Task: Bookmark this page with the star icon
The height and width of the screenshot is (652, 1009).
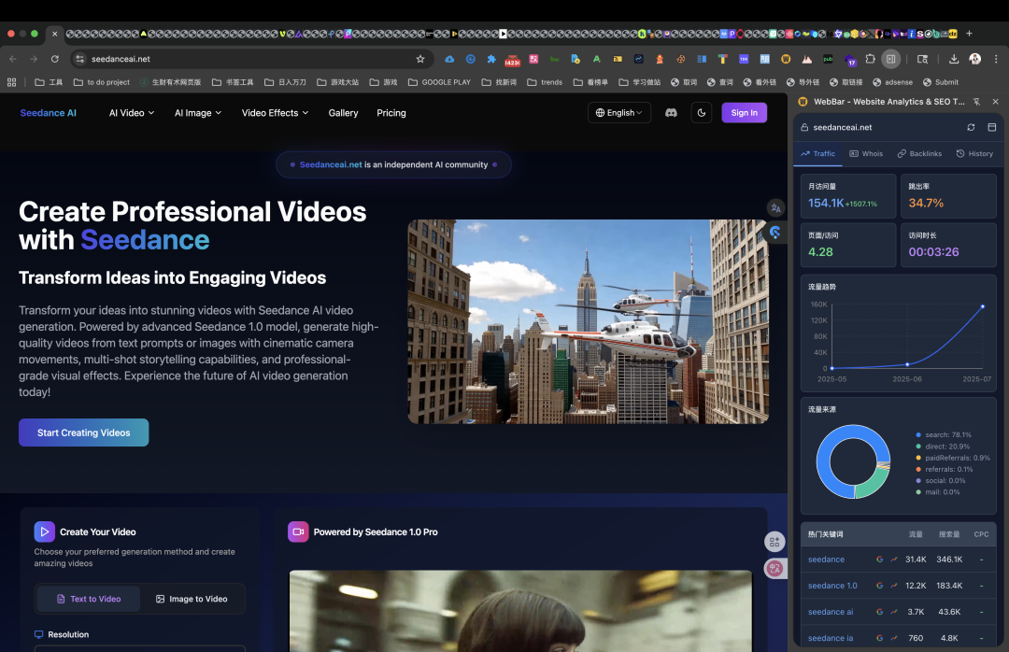Action: point(420,59)
